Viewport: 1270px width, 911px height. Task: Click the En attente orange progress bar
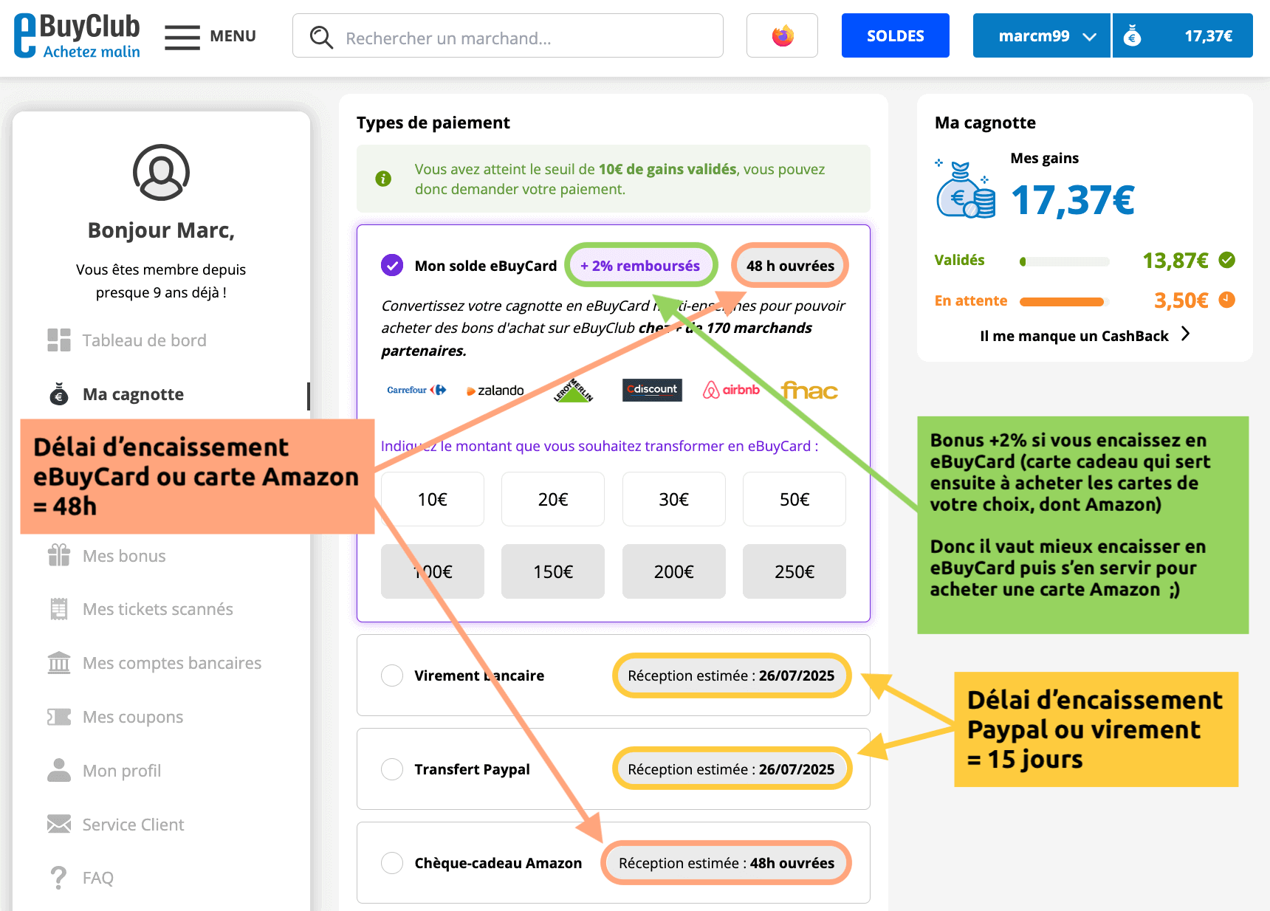pos(1064,301)
